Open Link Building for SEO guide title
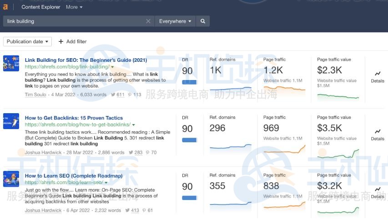Screen dimensions: 388x220 86,60
